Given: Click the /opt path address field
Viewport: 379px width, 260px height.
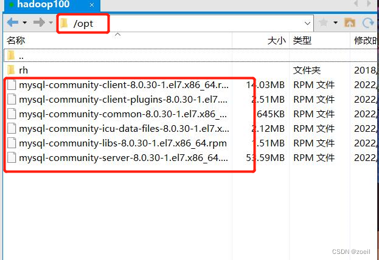Looking at the screenshot, I should 185,24.
